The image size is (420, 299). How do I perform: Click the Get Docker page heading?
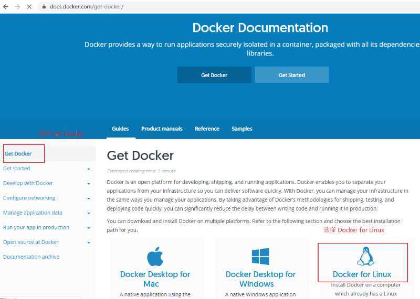pyautogui.click(x=140, y=156)
